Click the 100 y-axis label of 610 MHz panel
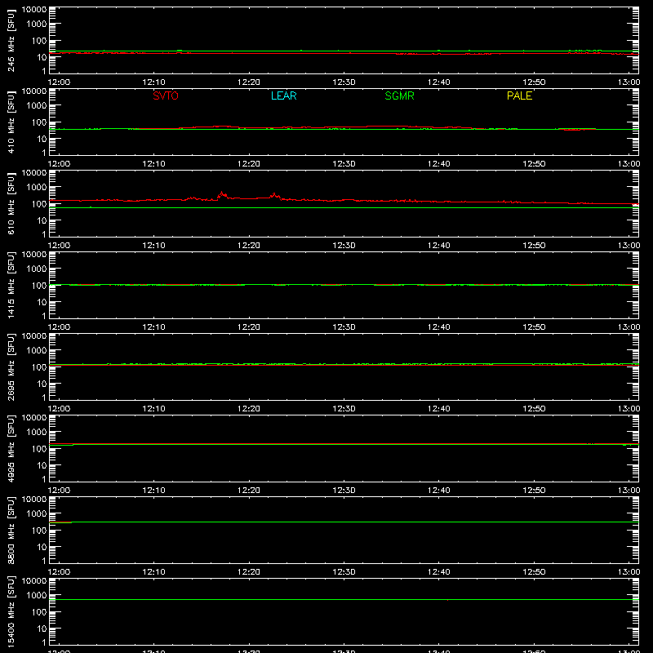Screen dimensions: 653x653 click(39, 204)
